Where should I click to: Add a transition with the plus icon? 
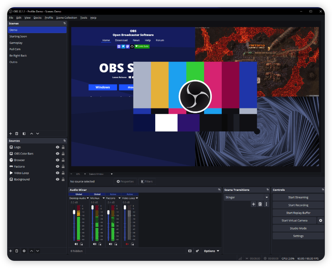point(254,204)
